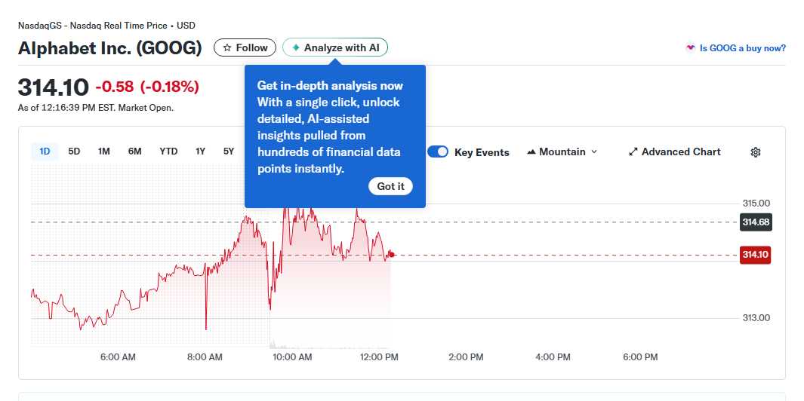Select the 1M range tab
This screenshot has height=401, width=804.
104,152
